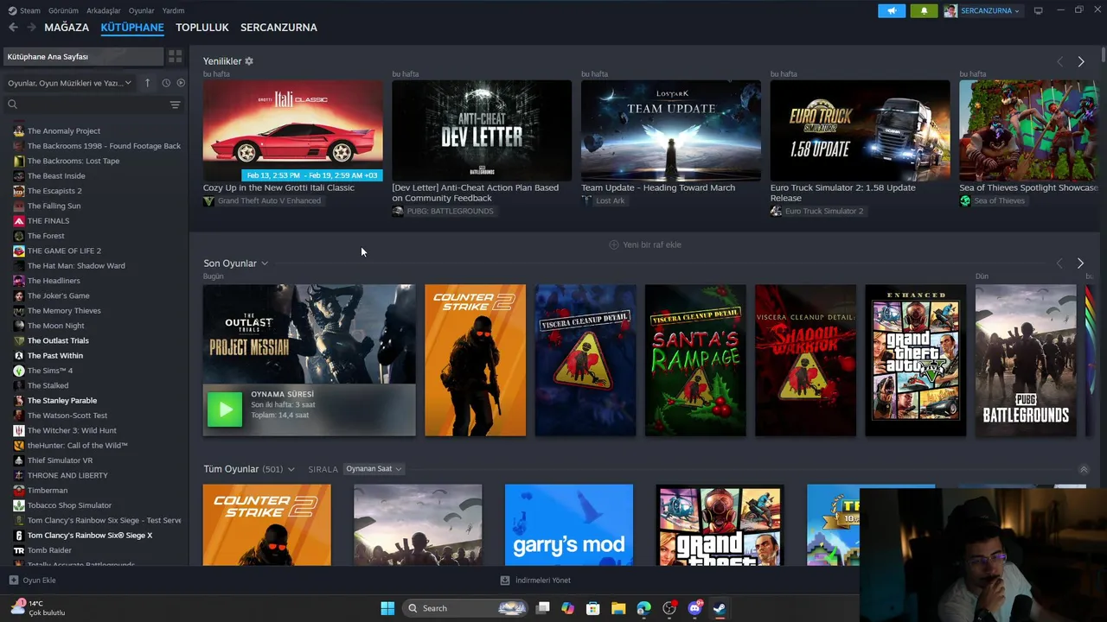
Task: Open Microsoft Store from the taskbar
Action: point(592,608)
